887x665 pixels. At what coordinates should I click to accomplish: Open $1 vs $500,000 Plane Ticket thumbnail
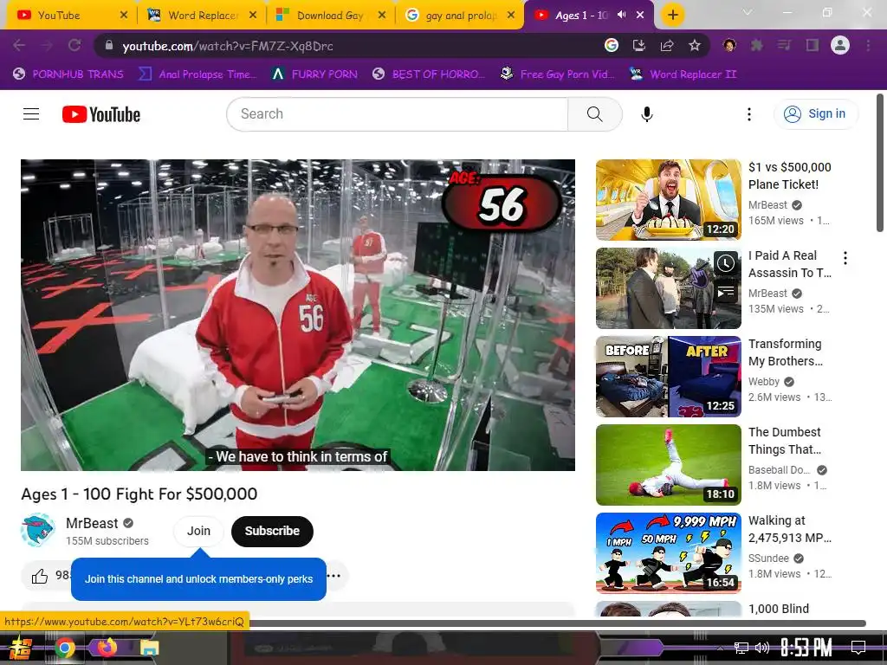[668, 200]
